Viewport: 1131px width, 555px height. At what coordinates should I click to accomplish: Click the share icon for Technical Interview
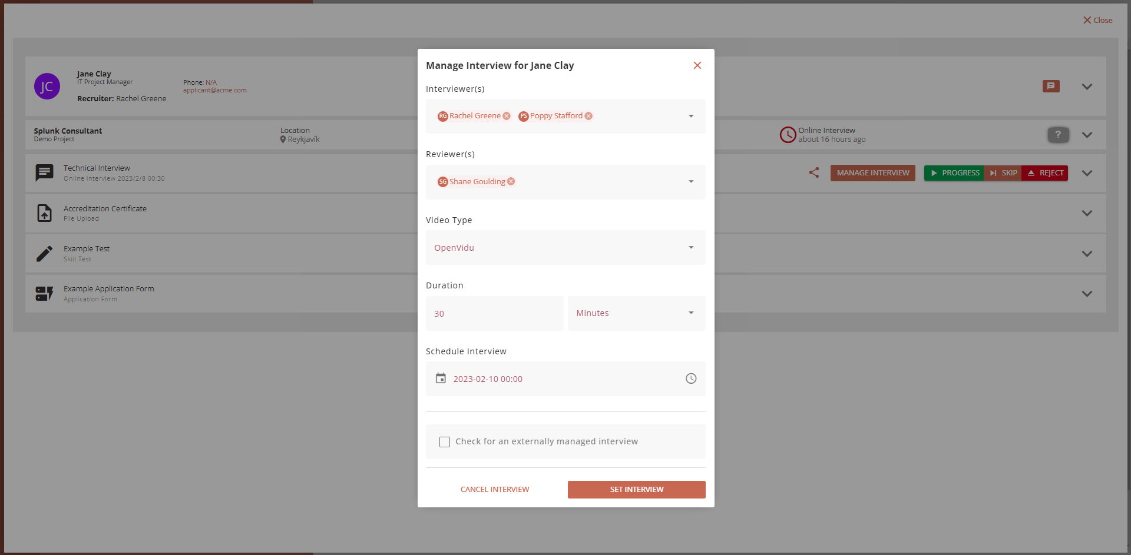coord(814,173)
